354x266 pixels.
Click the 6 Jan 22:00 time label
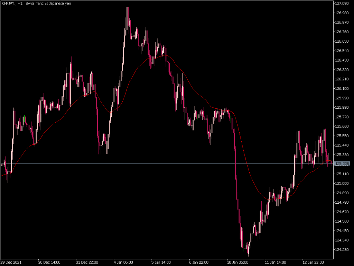pos(198,262)
